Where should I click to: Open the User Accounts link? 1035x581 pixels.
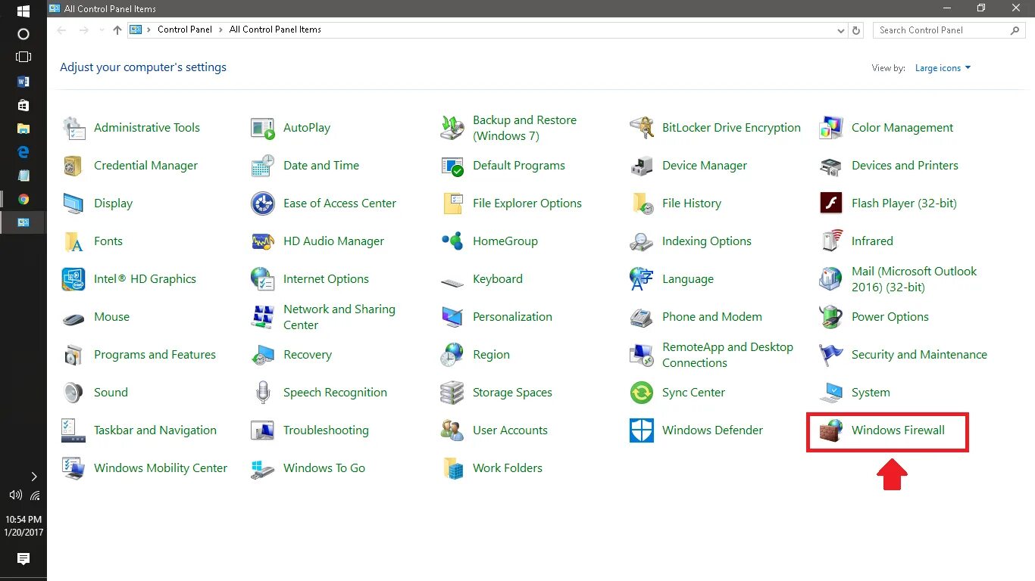[x=510, y=430]
